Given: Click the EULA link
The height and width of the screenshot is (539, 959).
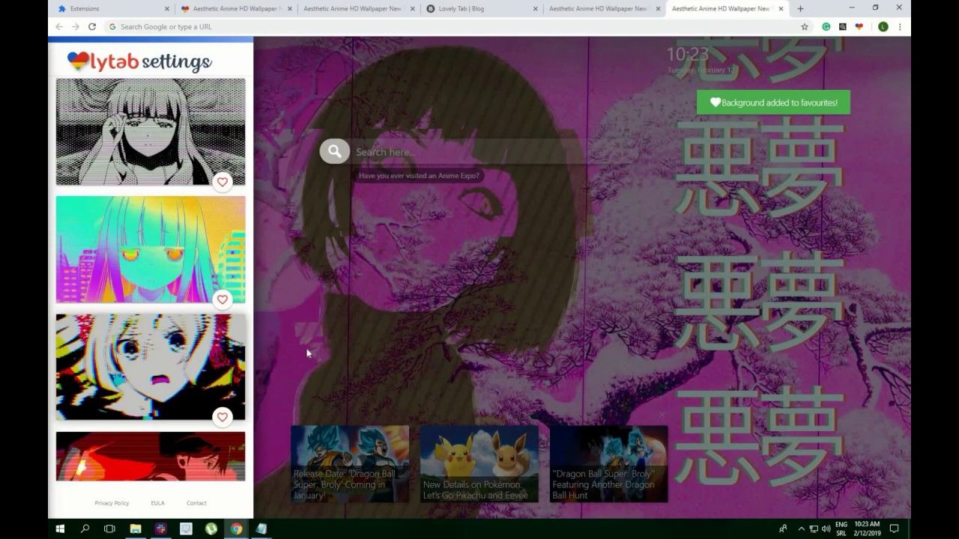Looking at the screenshot, I should point(158,502).
